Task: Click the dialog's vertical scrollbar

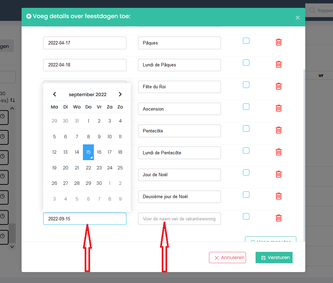Action: pyautogui.click(x=304, y=155)
